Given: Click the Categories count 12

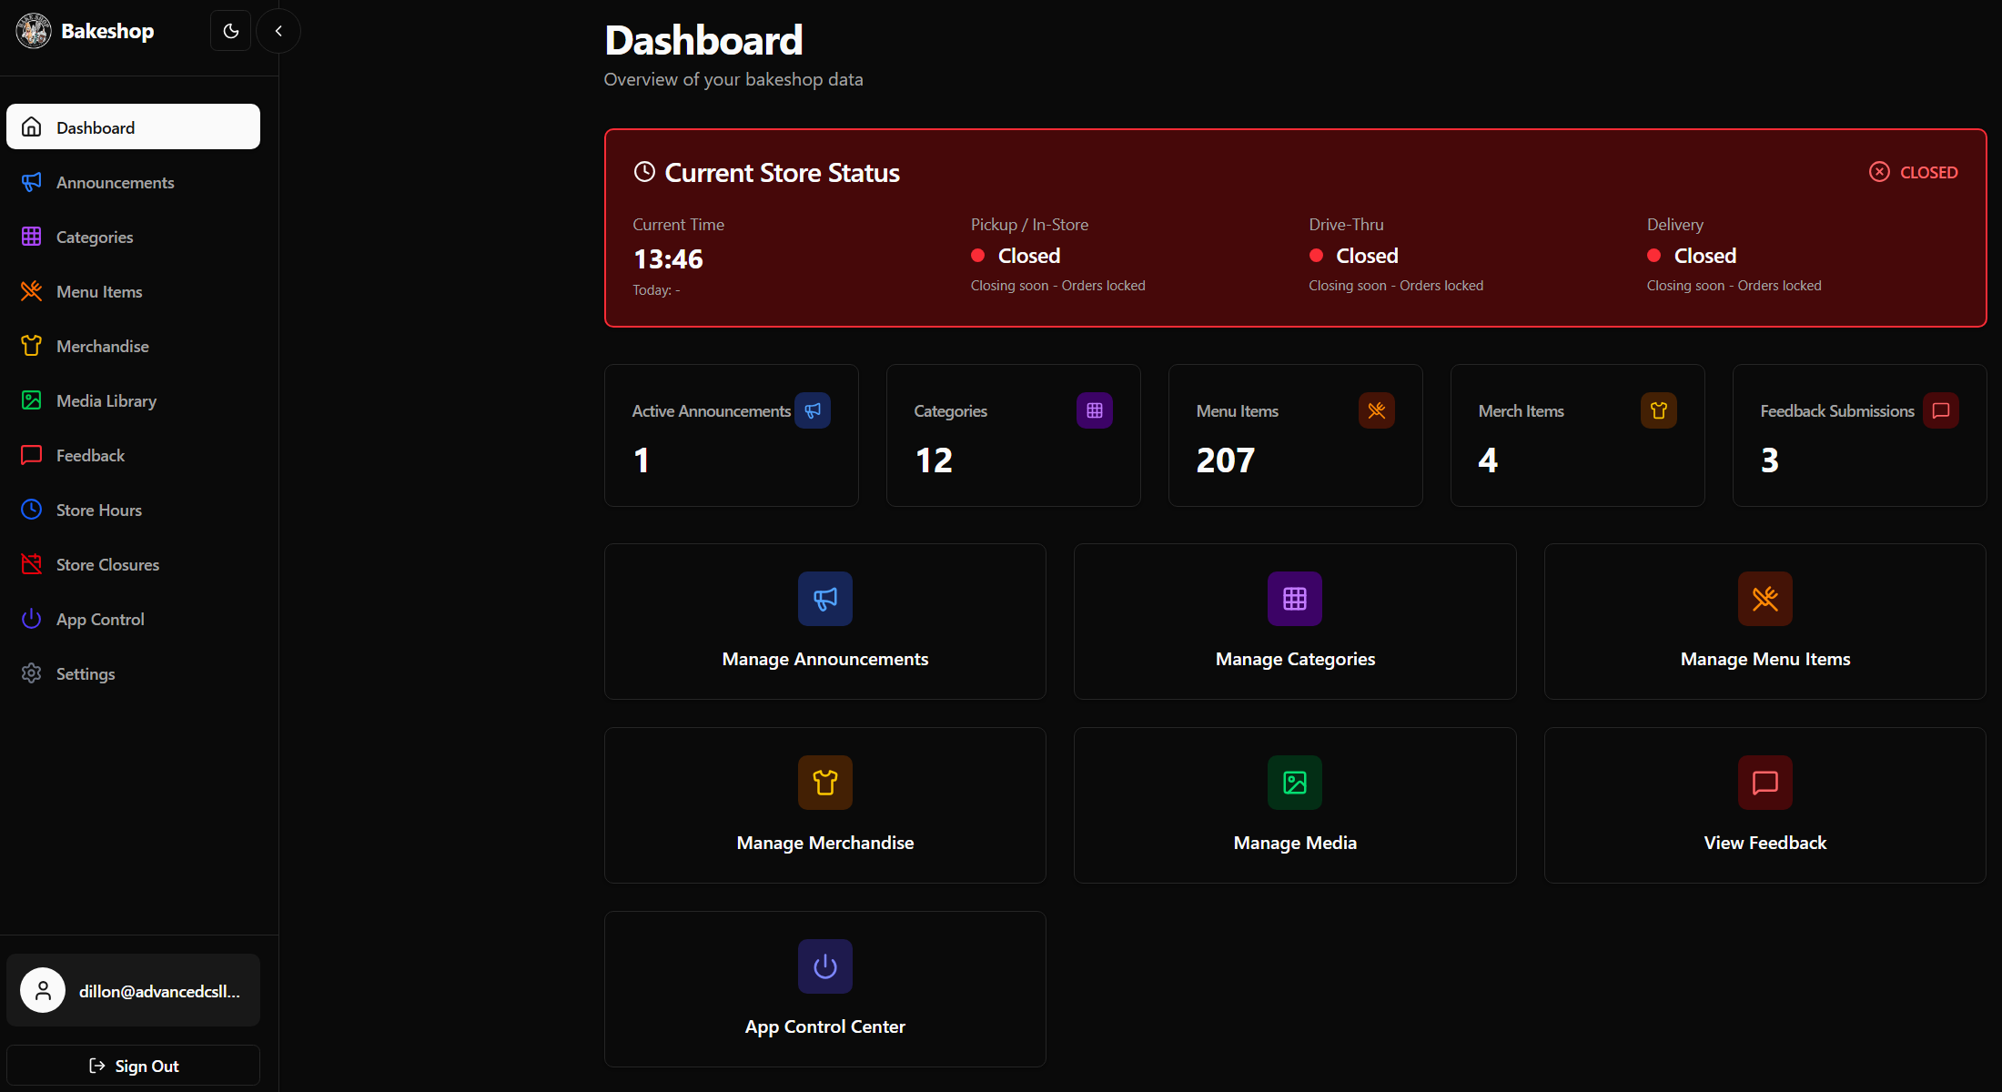Looking at the screenshot, I should click(x=934, y=460).
